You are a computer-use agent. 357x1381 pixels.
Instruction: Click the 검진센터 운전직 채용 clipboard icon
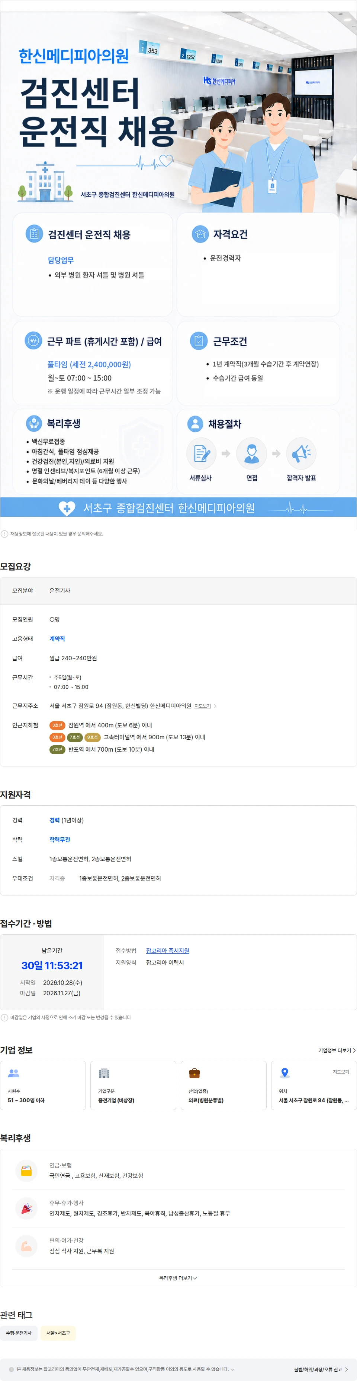34,233
